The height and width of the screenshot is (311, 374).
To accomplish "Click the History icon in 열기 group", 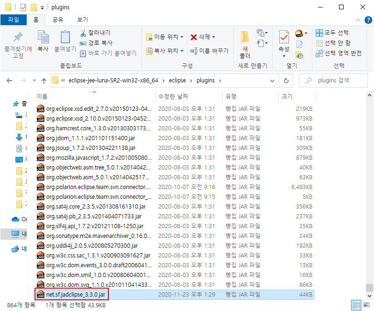I will (299, 55).
